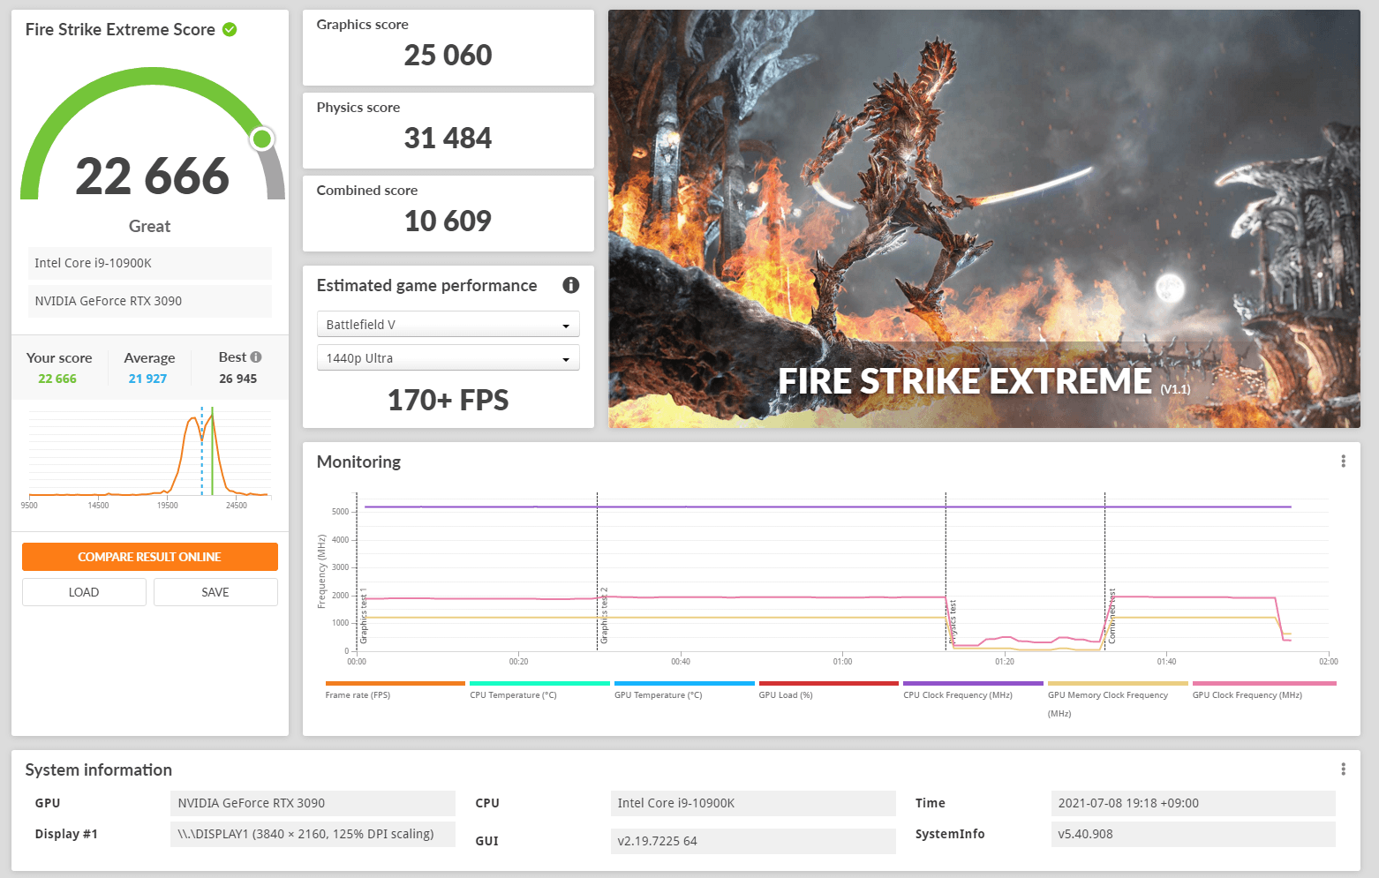The image size is (1379, 878).
Task: Click the GPU field in System information
Action: [313, 803]
